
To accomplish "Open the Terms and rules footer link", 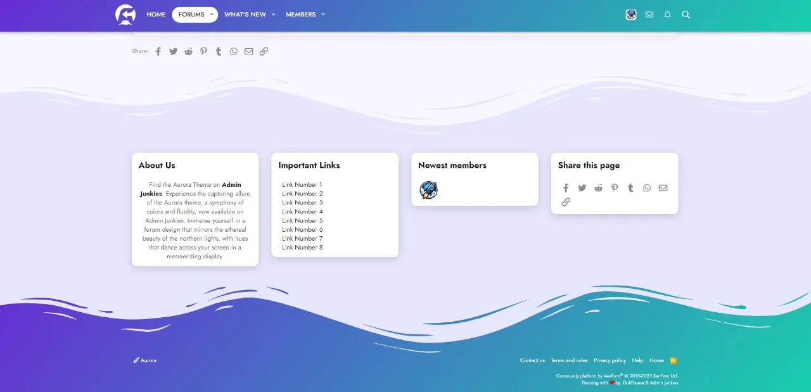I will tap(569, 360).
